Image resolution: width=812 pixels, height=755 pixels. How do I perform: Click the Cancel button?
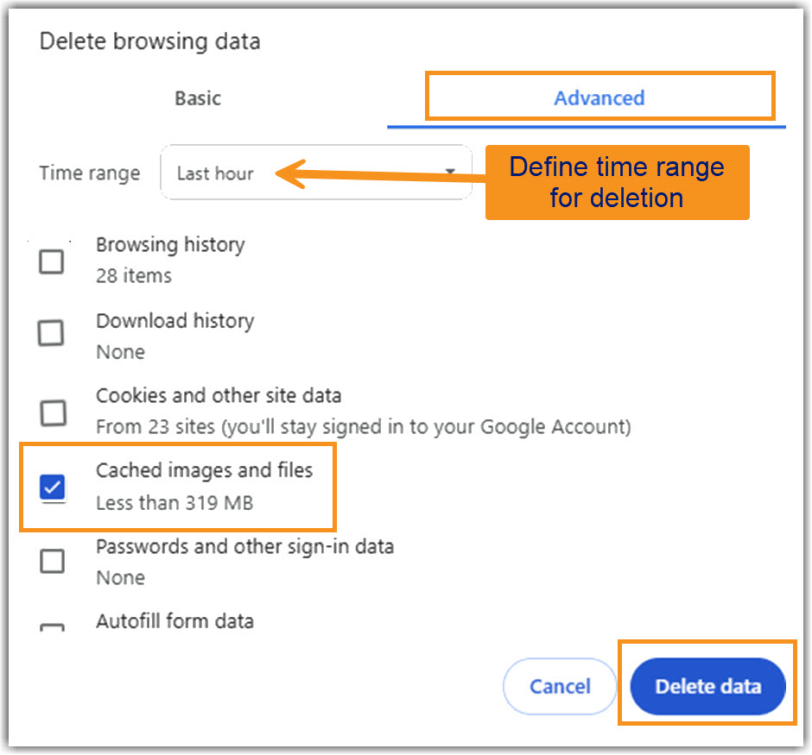[560, 686]
